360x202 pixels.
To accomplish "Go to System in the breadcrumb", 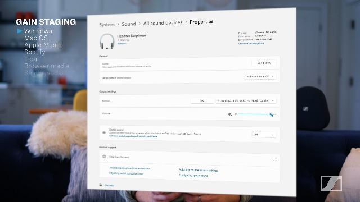I will tap(107, 25).
